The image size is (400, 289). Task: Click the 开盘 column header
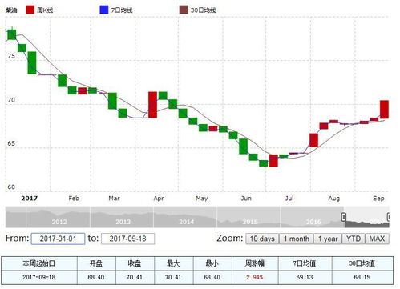coord(96,263)
